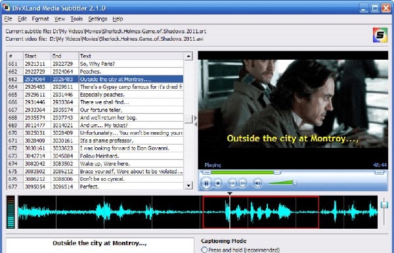Close the DivXLand Media Subtitler window
394x253 pixels.
[x=386, y=8]
